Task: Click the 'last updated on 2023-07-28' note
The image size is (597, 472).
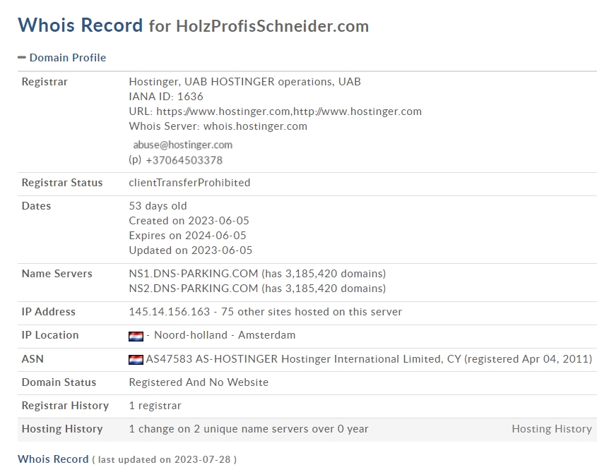Action: [165, 460]
